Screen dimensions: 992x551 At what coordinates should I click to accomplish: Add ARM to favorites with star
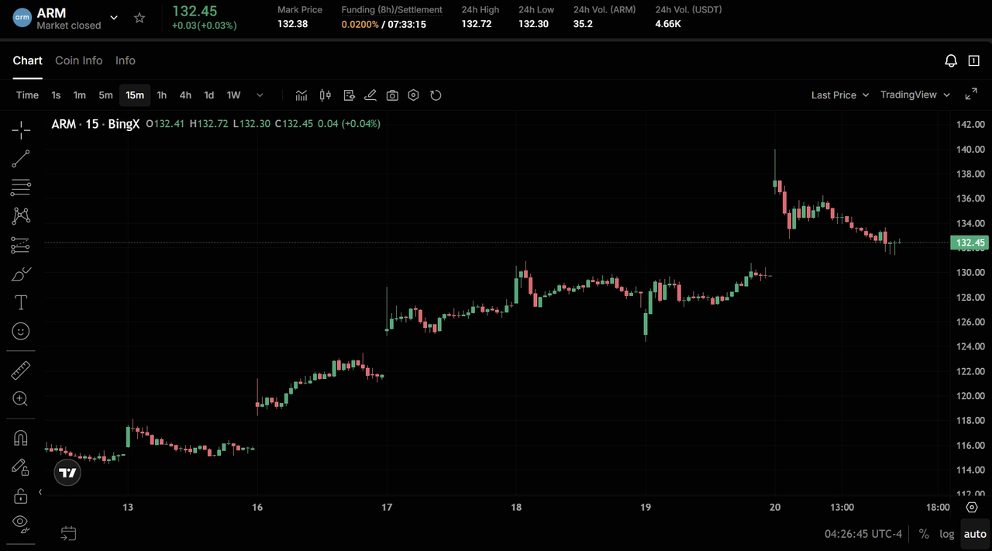point(139,18)
